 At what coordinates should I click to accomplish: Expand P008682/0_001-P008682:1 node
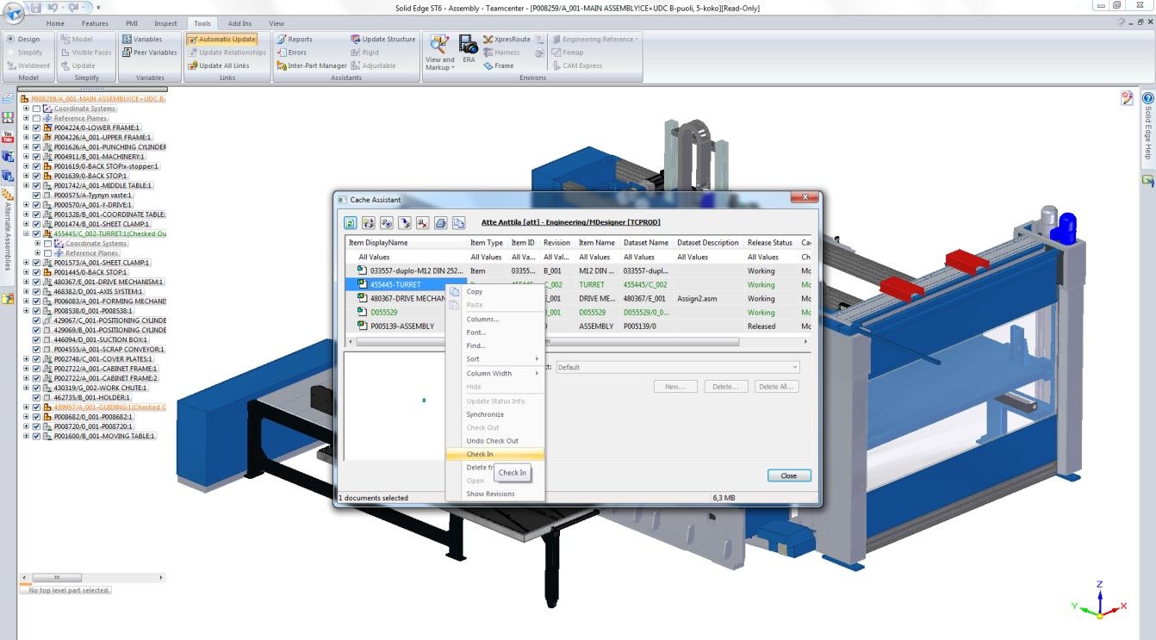(27, 417)
